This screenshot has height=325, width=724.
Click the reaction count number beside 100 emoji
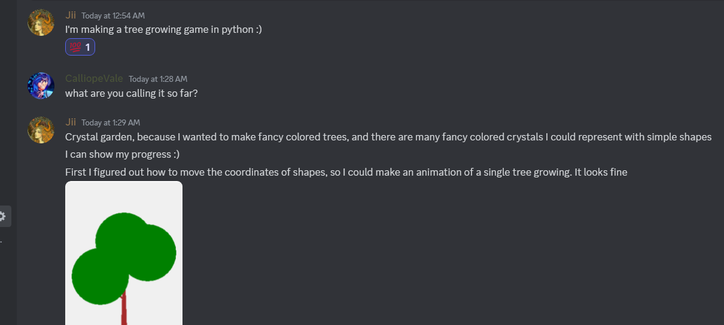(88, 47)
